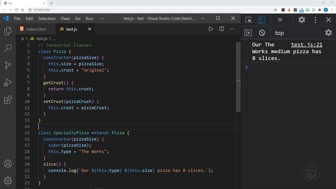Open the File menu
Viewport: 336px width, 189px height.
17,18
